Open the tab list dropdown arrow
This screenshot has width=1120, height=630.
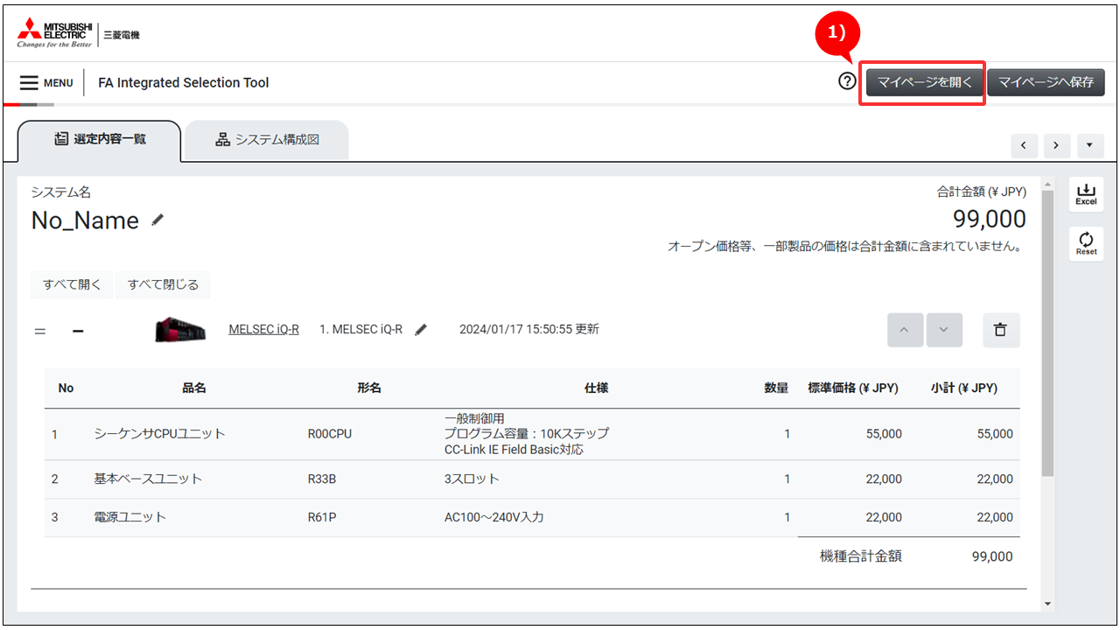[x=1090, y=145]
